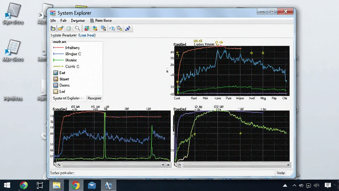339x191 pixels.
Task: Click the colorful grid toolbar icon
Action: point(87,29)
